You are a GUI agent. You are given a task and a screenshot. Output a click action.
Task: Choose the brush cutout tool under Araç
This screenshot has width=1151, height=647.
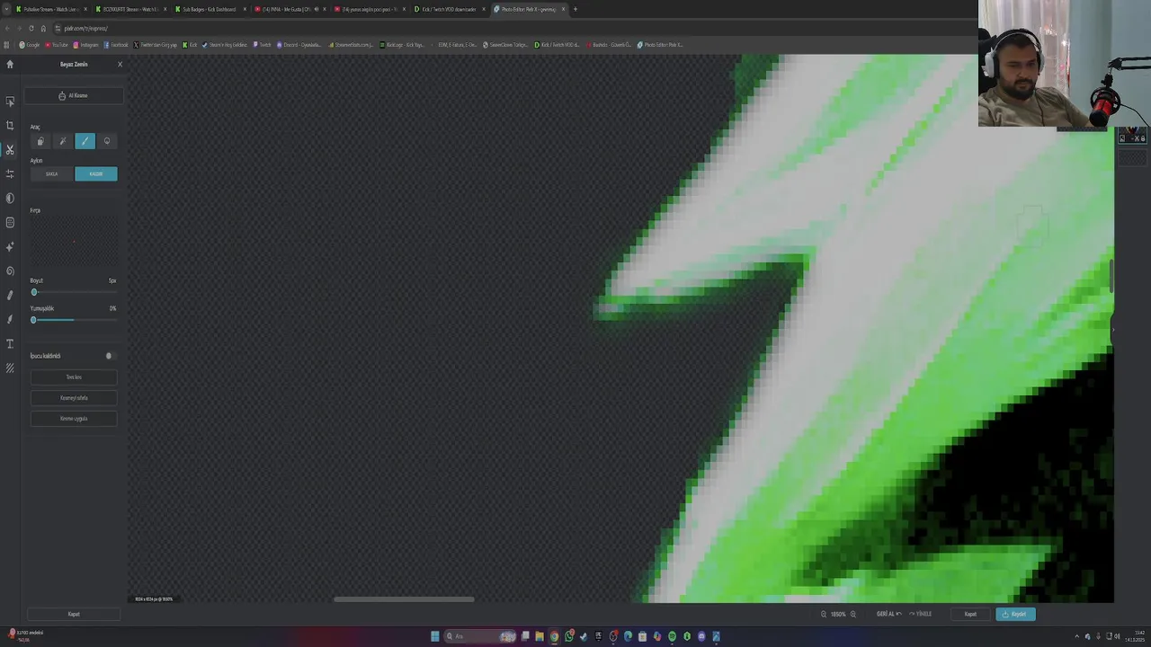[x=85, y=141]
